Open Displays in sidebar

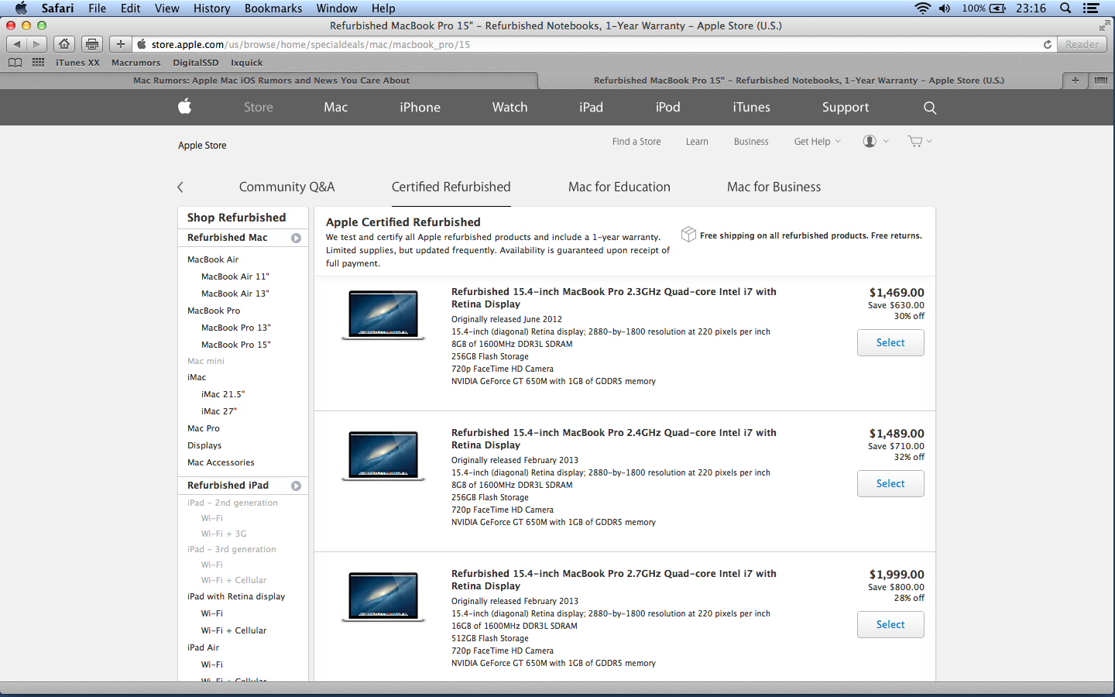[204, 445]
